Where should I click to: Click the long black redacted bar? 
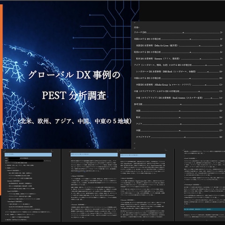click(x=26, y=161)
